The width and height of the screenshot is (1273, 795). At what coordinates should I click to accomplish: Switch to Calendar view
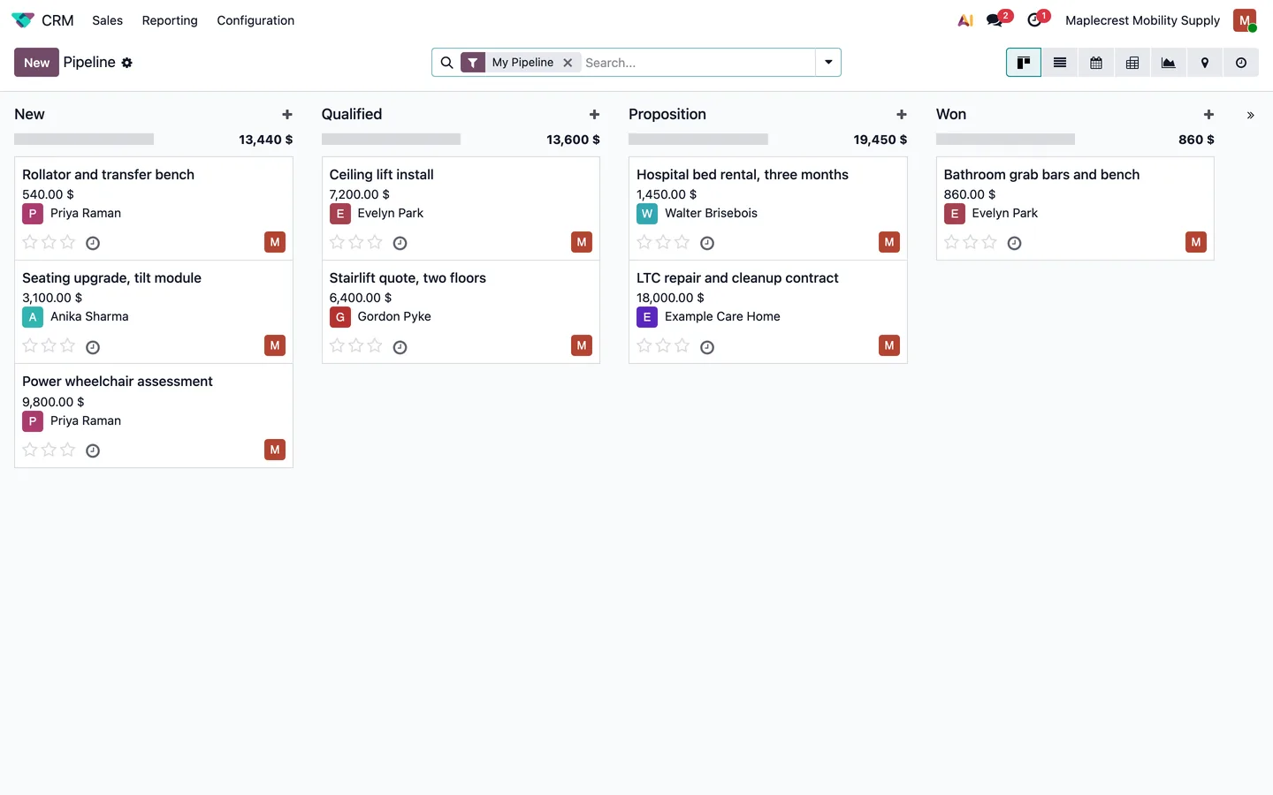[1096, 63]
